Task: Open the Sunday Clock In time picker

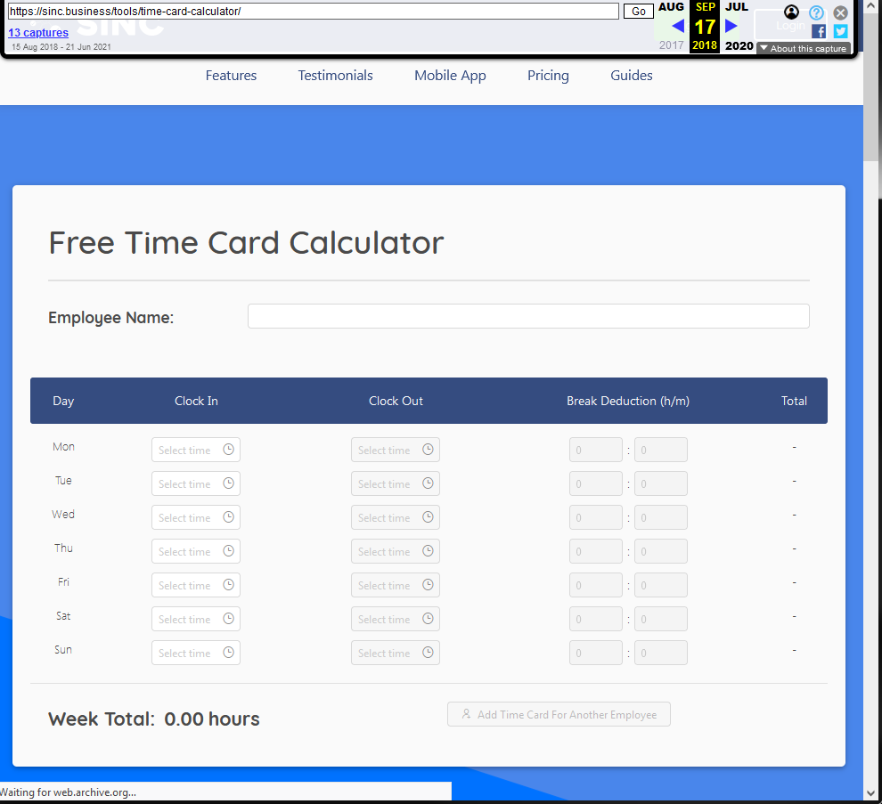Action: 187,653
